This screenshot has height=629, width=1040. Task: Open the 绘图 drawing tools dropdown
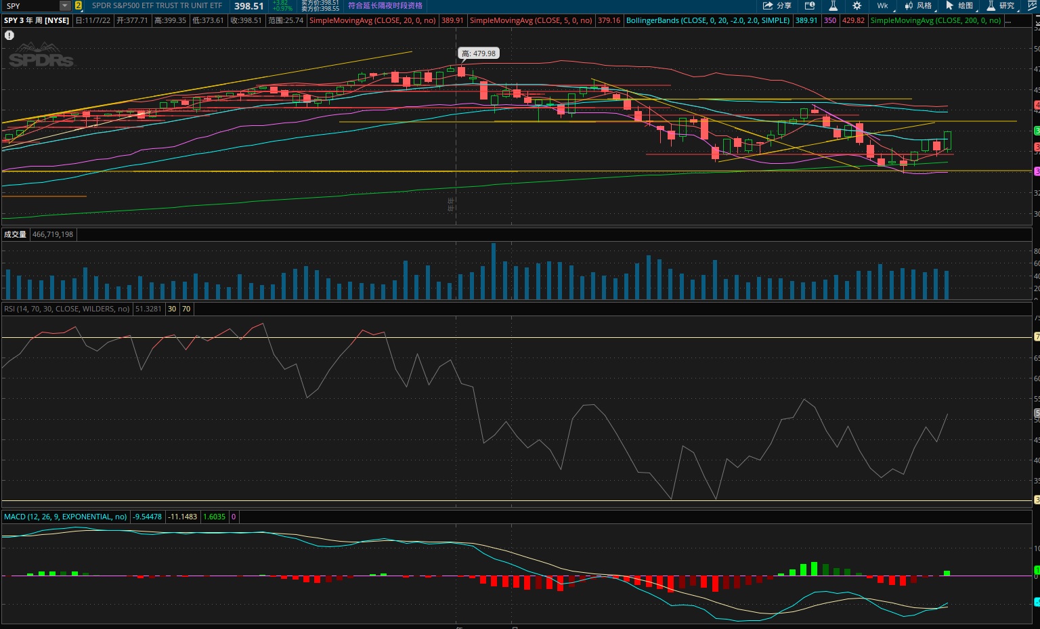click(960, 5)
